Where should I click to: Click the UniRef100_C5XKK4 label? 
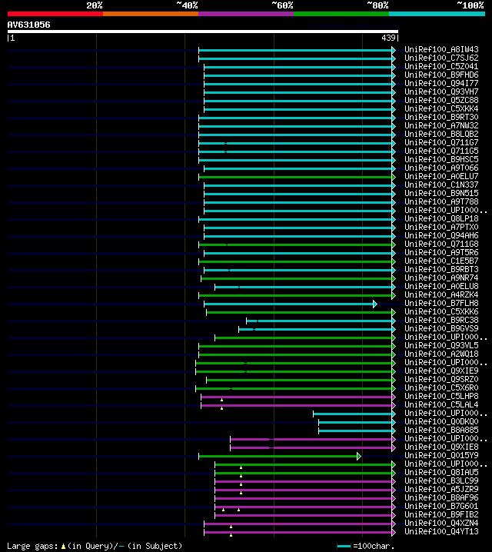441,108
